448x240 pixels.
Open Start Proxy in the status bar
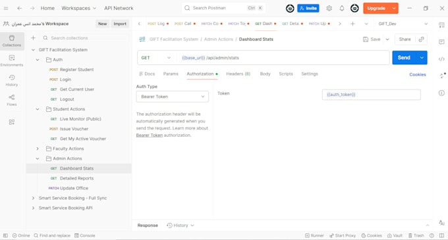click(x=343, y=235)
